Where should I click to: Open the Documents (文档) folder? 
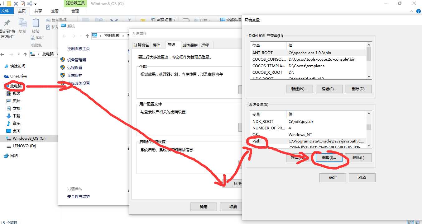click(x=17, y=108)
